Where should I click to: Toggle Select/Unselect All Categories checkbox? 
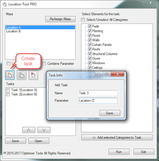pyautogui.click(x=83, y=20)
